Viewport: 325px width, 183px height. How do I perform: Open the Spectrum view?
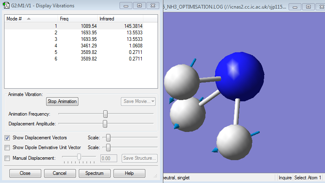coord(95,173)
